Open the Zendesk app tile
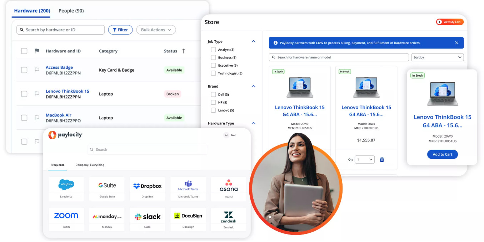 click(x=229, y=219)
